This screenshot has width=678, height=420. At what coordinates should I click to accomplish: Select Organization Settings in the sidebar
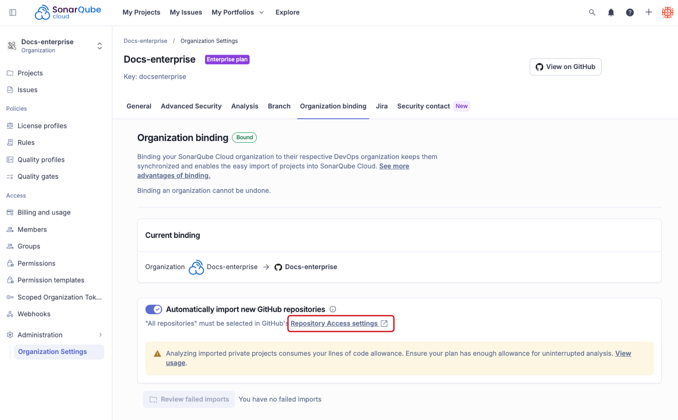click(59, 352)
